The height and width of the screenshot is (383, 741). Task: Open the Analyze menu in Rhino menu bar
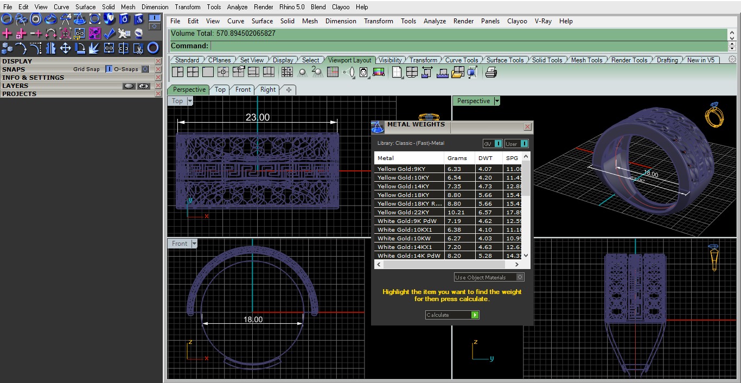pos(434,21)
